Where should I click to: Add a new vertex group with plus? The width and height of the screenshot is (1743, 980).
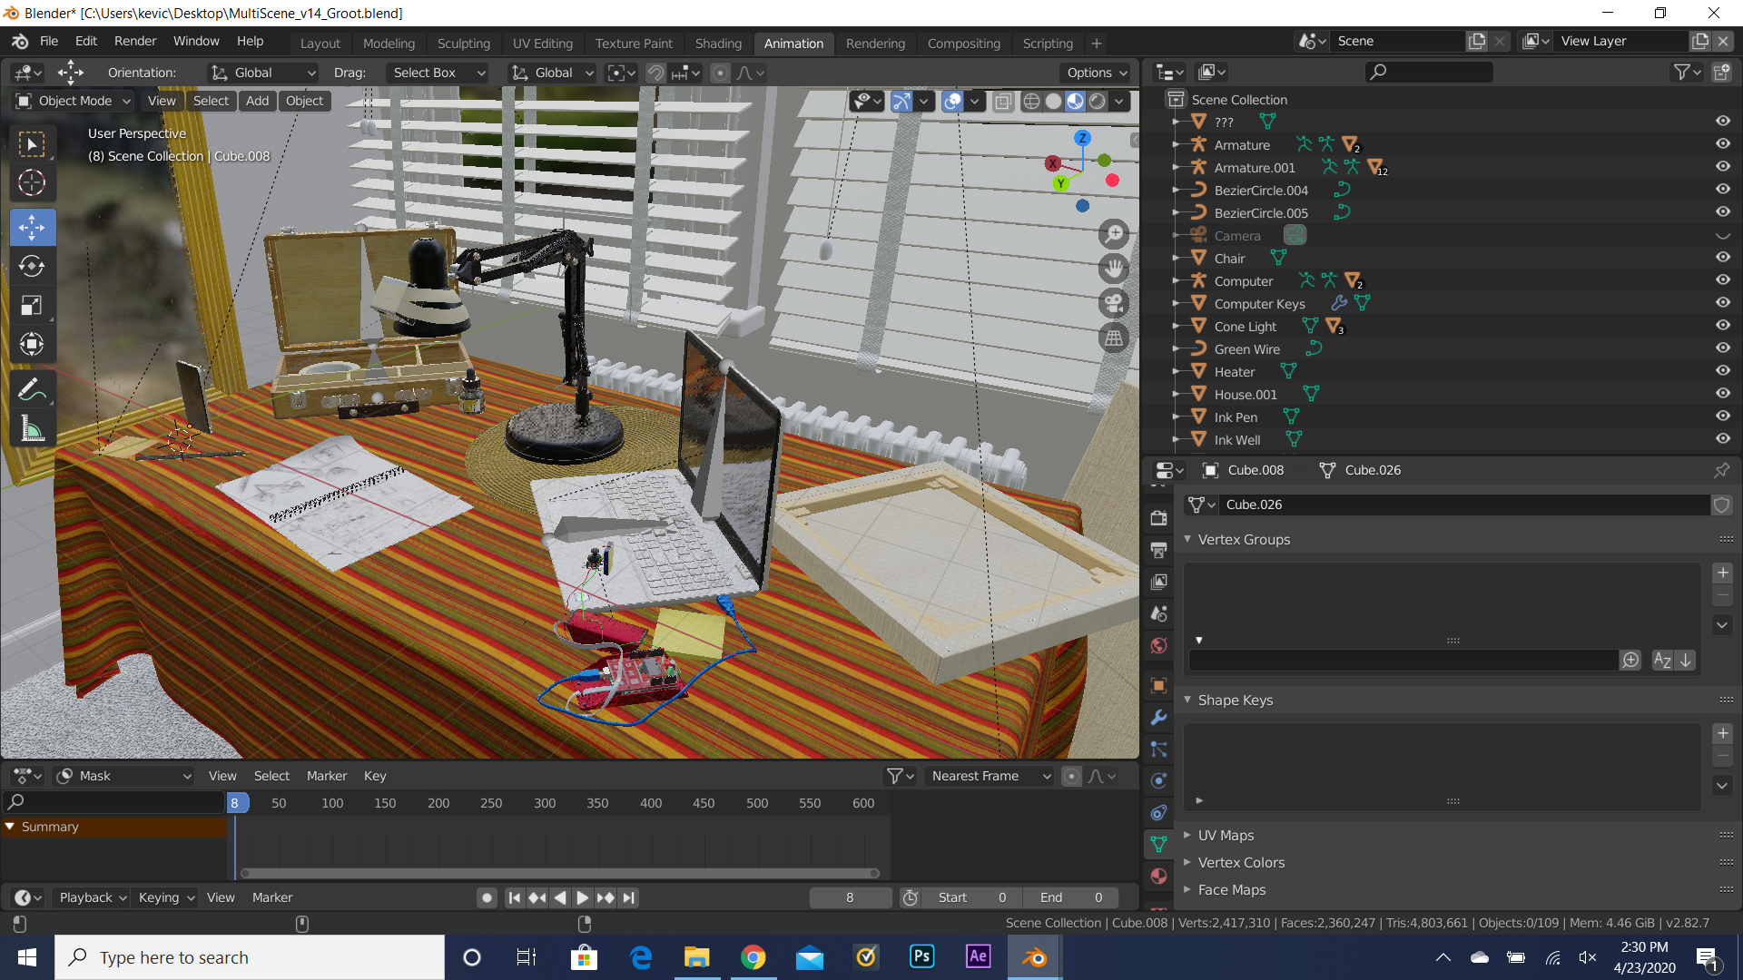tap(1723, 573)
